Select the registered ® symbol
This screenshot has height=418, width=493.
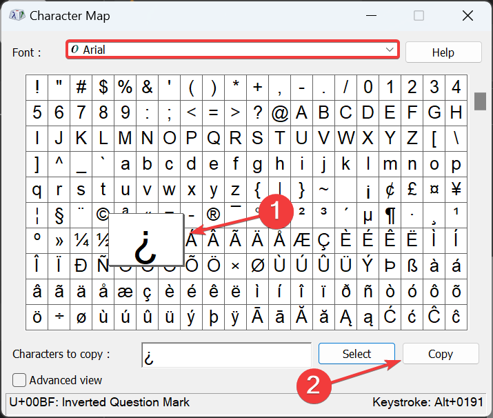click(x=214, y=215)
